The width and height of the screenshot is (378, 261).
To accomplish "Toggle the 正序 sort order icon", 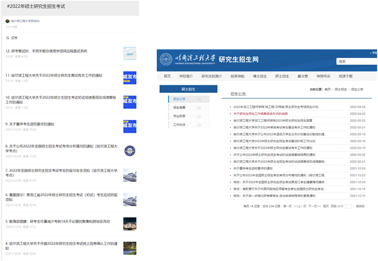I will pyautogui.click(x=7, y=38).
